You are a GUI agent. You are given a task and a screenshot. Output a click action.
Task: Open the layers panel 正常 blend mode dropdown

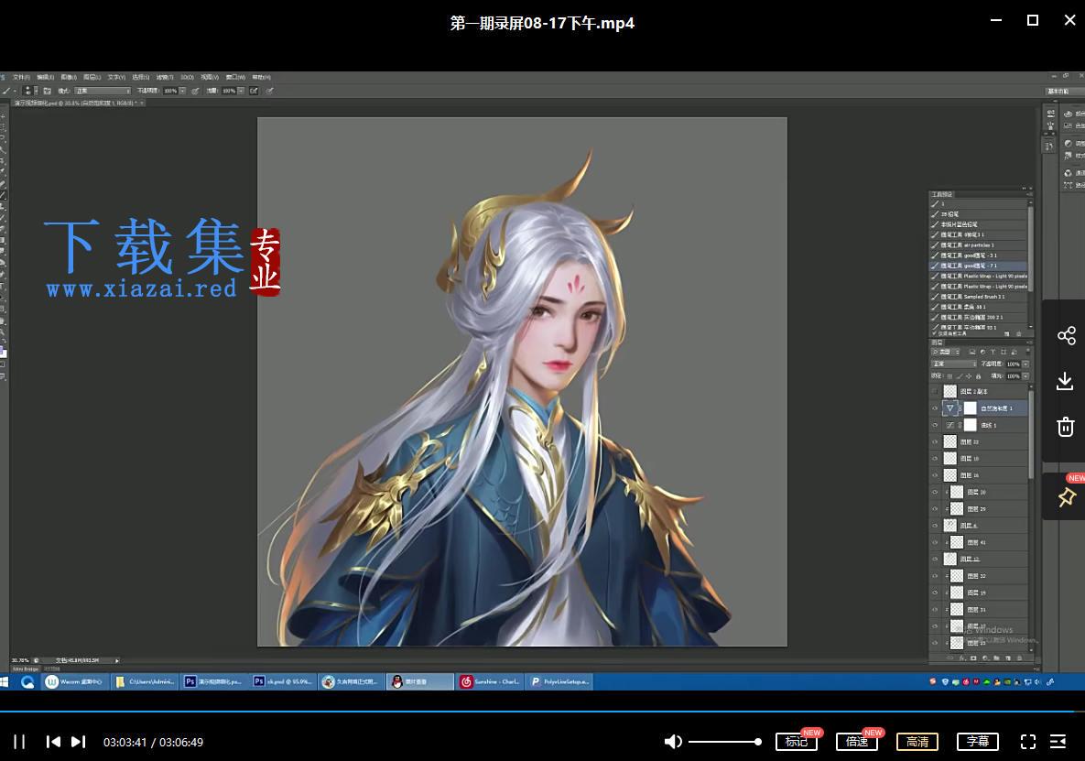tap(953, 364)
